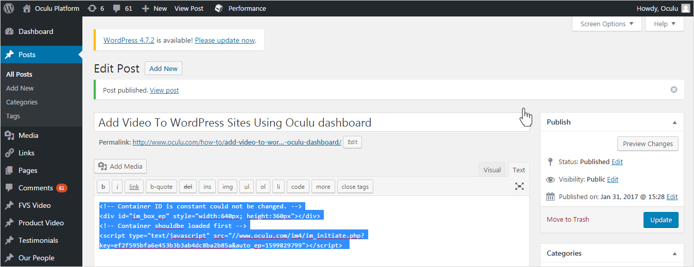Click the ins quicktag button
Viewport: 694px width, 267px height.
[x=207, y=186]
